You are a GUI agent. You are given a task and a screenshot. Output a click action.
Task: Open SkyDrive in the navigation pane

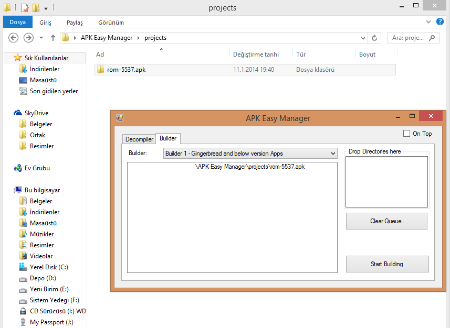pos(36,113)
